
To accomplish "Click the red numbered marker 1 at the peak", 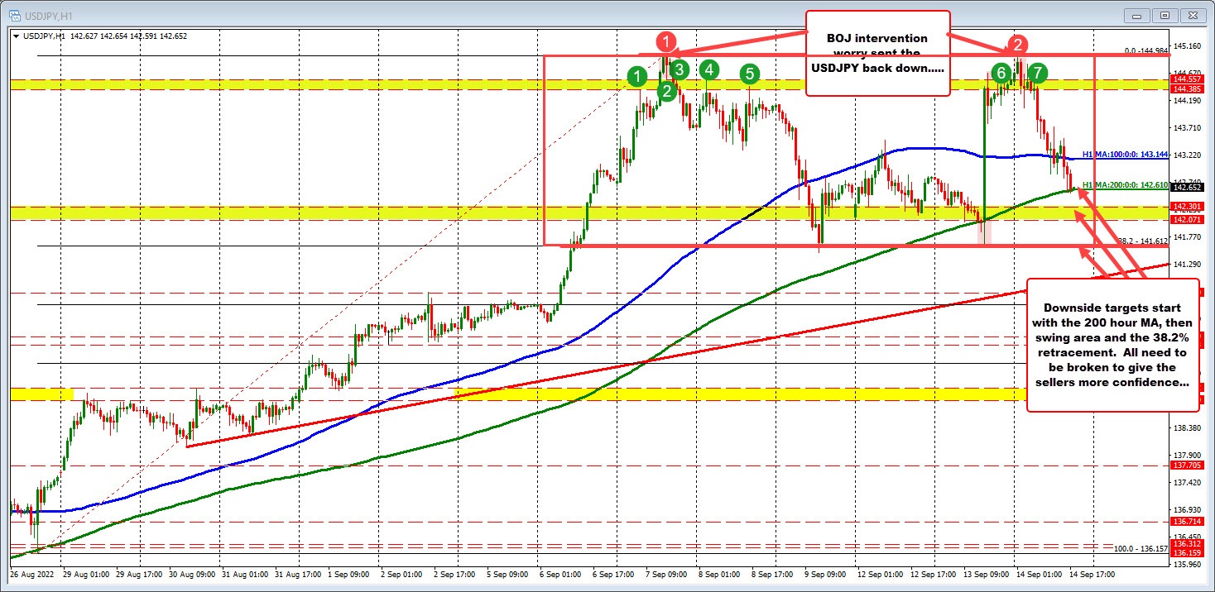I will 667,40.
